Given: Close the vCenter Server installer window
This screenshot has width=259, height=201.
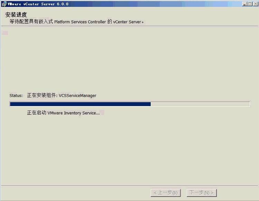Looking at the screenshot, I should (256, 4).
